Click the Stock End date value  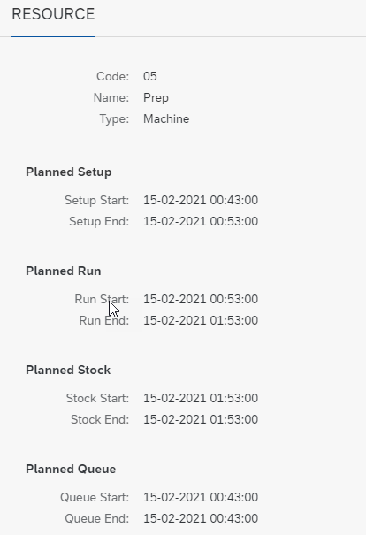point(201,419)
